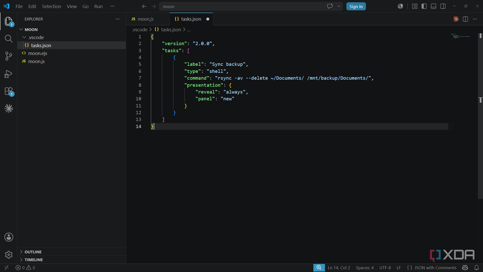Select the tasks.json tab
The width and height of the screenshot is (483, 272).
pos(191,19)
